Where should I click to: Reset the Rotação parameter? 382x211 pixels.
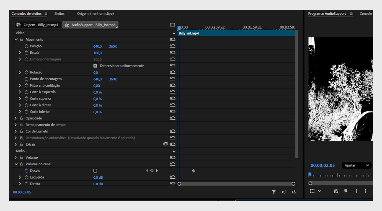tap(173, 72)
